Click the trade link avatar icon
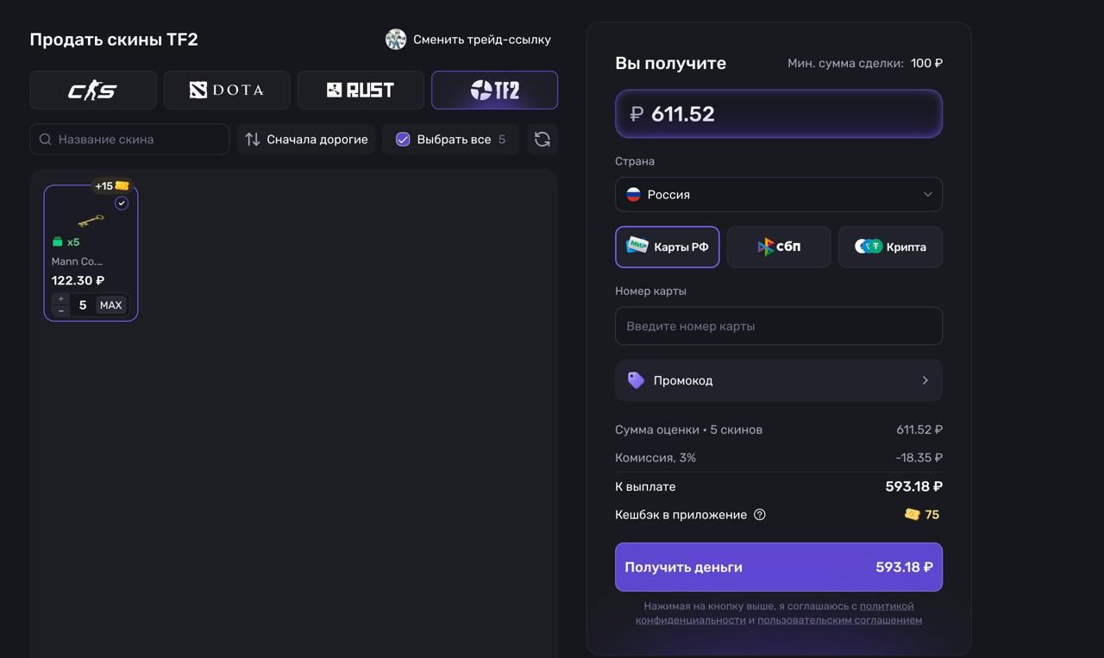Viewport: 1104px width, 658px height. point(396,40)
